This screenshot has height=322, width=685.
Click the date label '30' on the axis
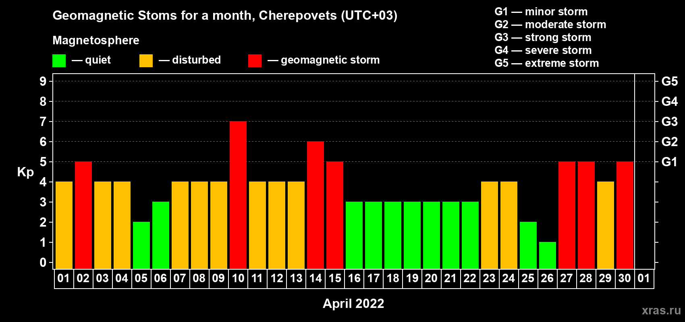click(x=625, y=278)
